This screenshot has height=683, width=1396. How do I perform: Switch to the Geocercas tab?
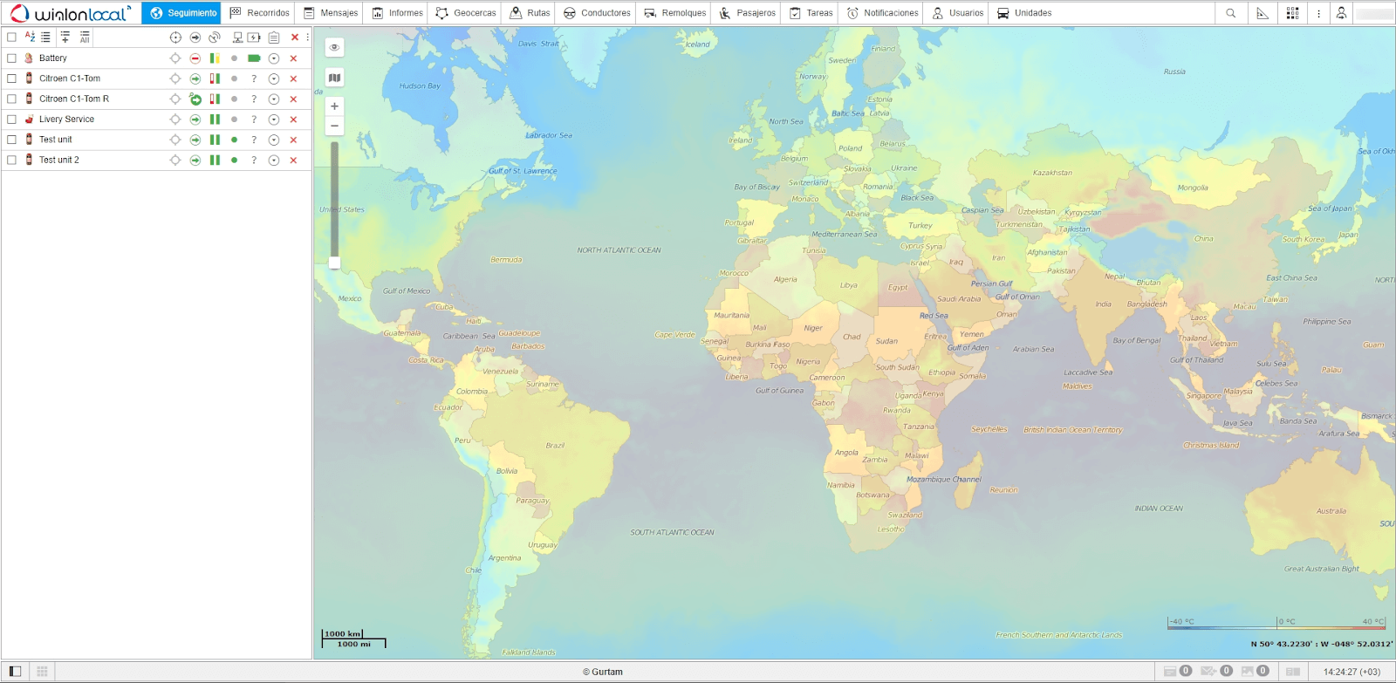tap(466, 13)
